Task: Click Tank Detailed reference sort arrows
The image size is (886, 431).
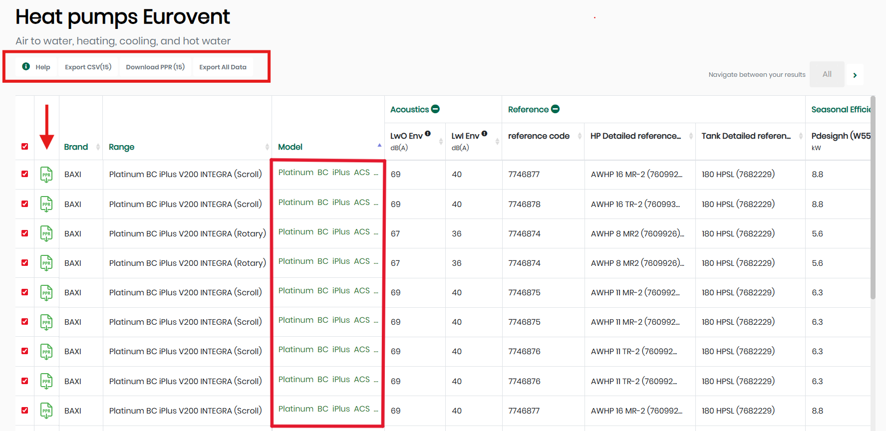Action: coord(801,136)
